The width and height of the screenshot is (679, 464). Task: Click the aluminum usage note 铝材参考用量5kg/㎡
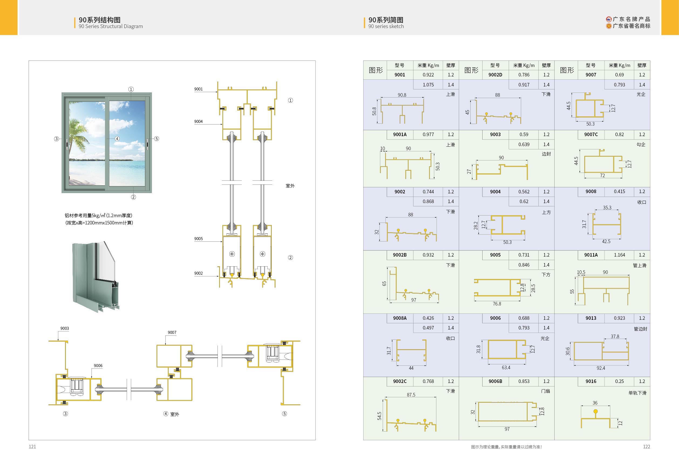[x=99, y=216]
